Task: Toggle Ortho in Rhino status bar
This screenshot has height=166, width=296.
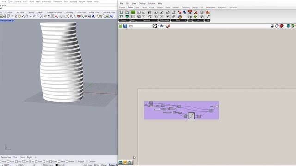Action: [97, 165]
